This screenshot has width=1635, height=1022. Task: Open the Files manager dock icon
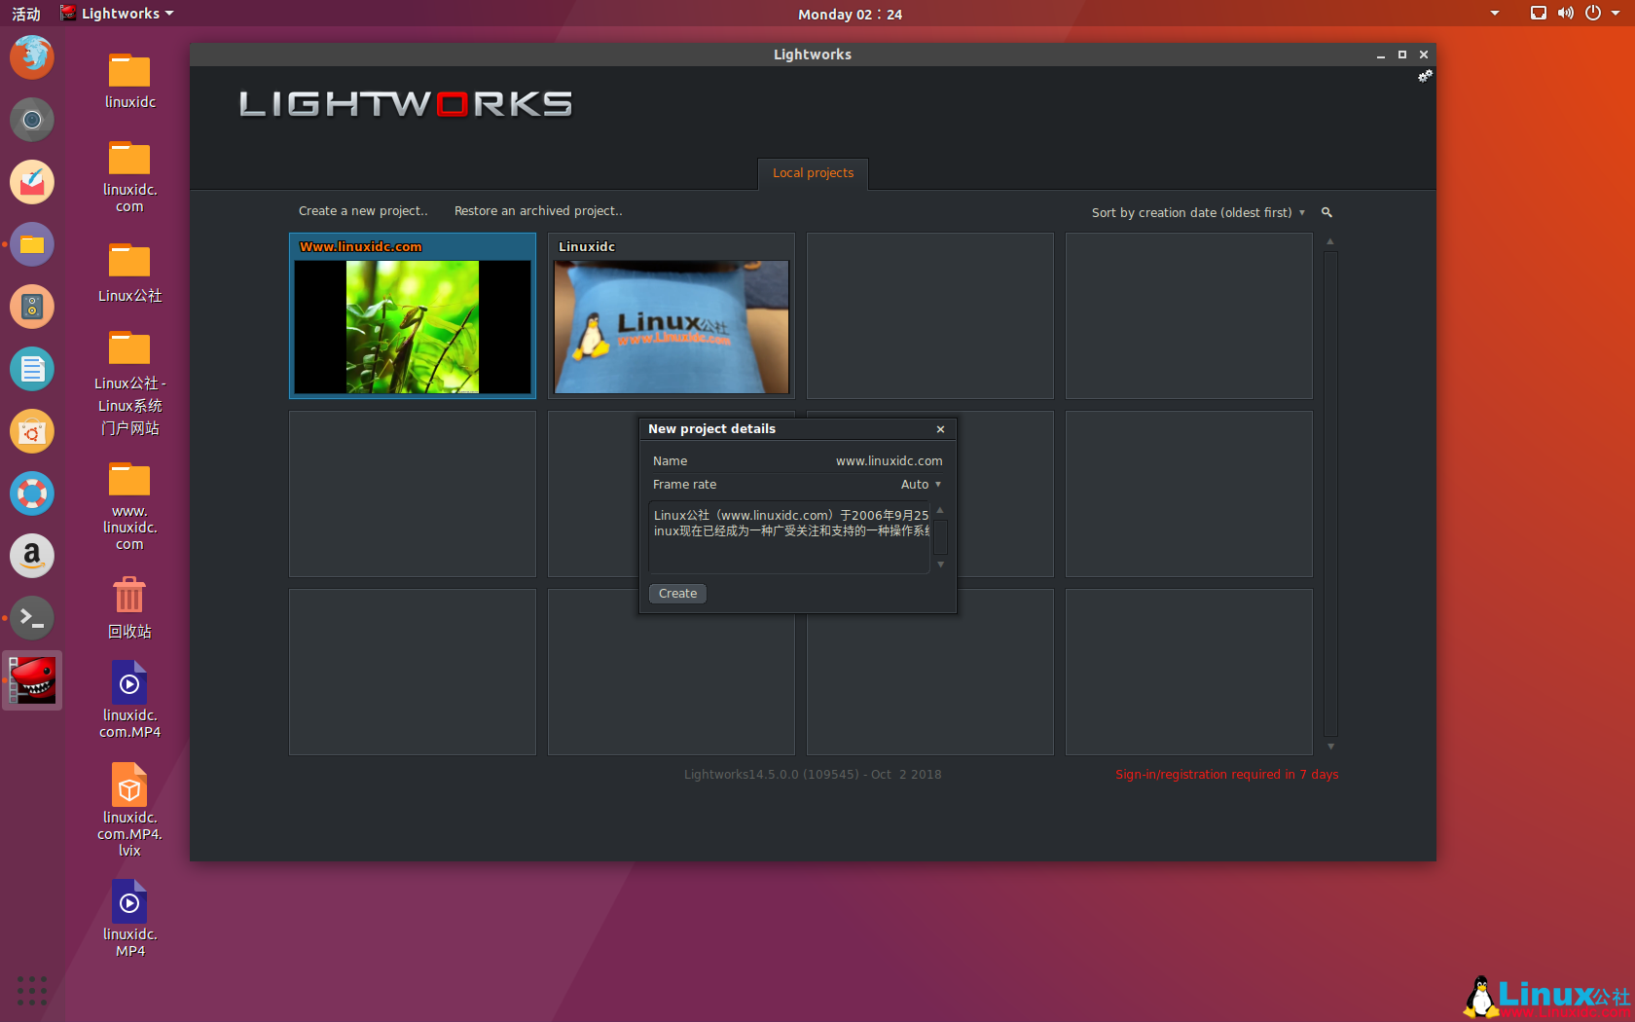(x=32, y=244)
